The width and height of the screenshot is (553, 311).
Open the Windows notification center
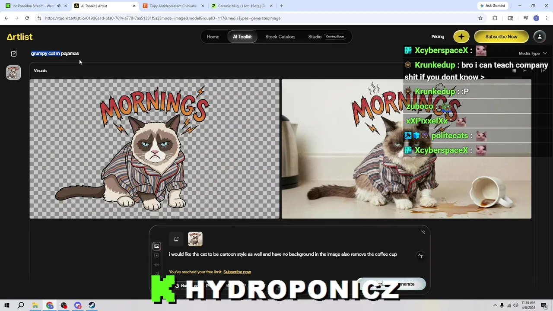click(545, 305)
